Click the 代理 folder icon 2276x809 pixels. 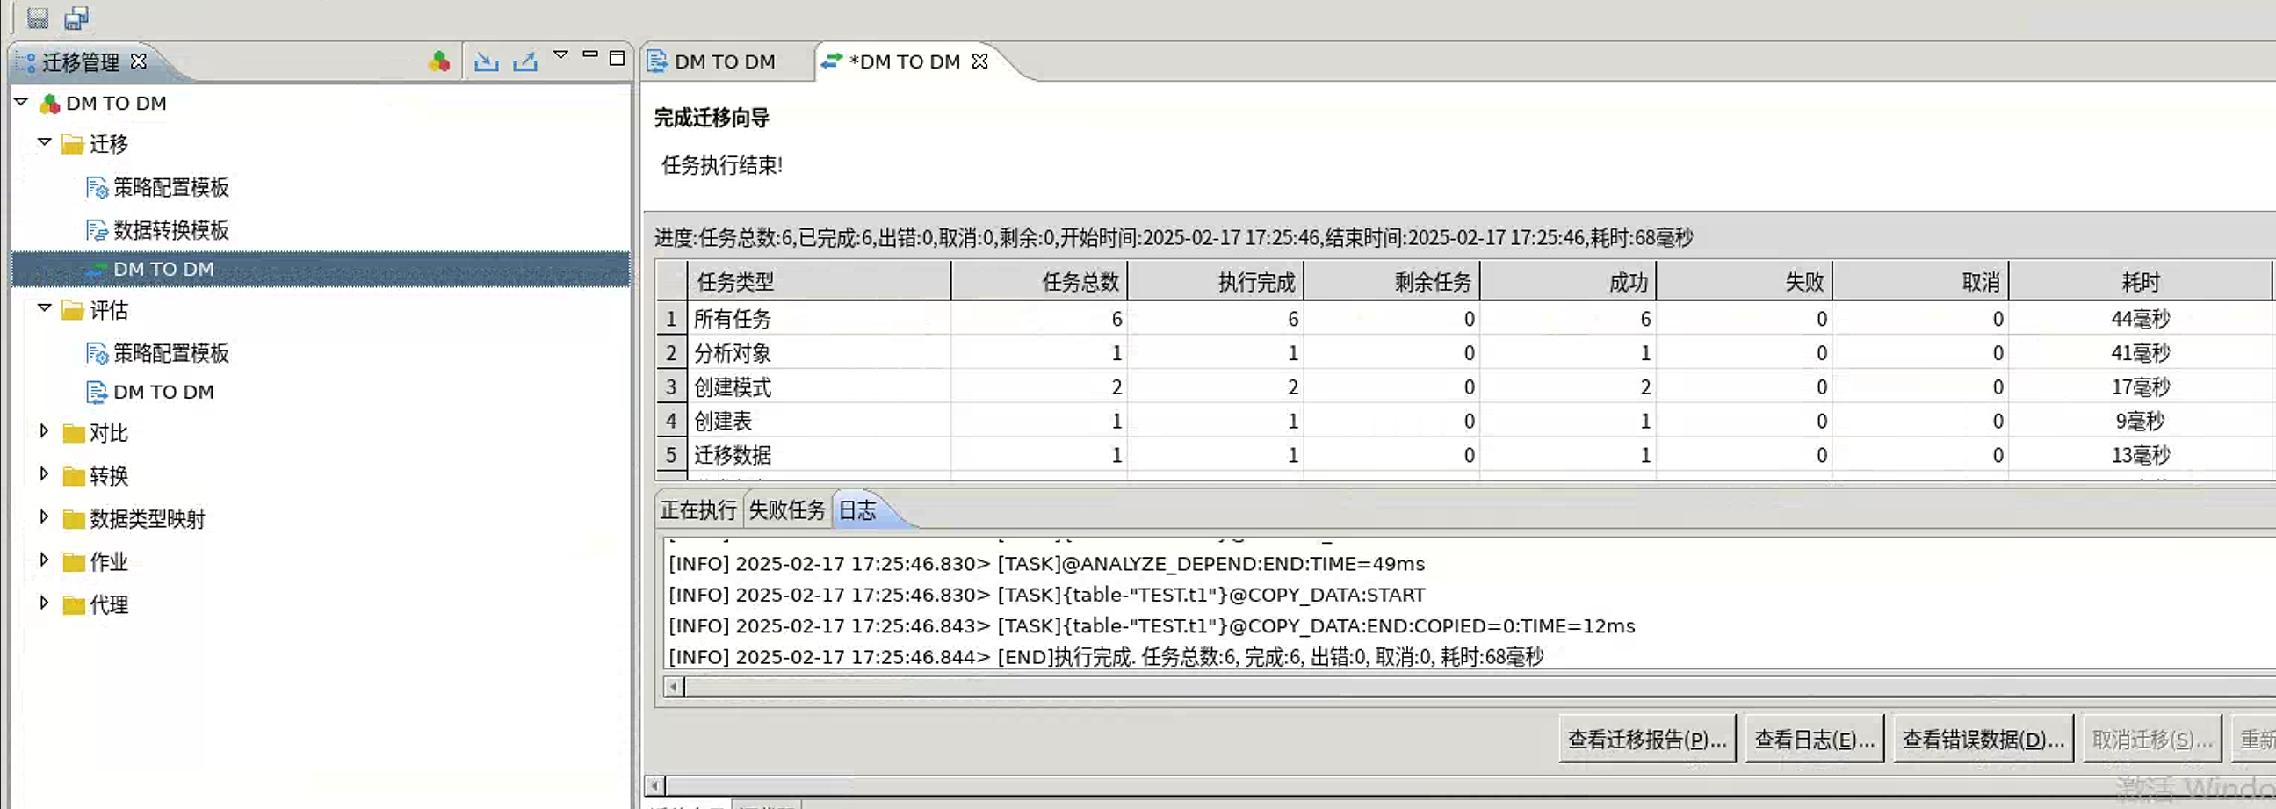73,605
